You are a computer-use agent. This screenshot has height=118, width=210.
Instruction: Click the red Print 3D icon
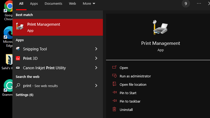click(18, 58)
